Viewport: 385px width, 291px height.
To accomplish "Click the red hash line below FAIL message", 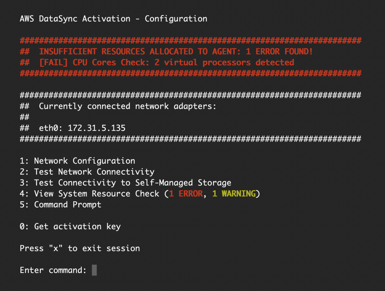I will pos(191,73).
